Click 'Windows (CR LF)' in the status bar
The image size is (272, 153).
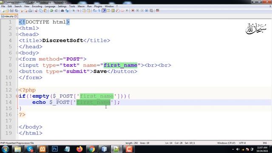[226, 143]
